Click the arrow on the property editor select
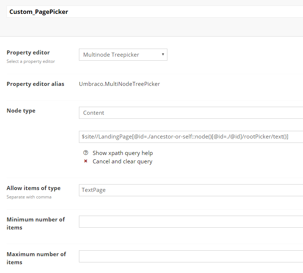This screenshot has height=273, width=303. point(163,55)
